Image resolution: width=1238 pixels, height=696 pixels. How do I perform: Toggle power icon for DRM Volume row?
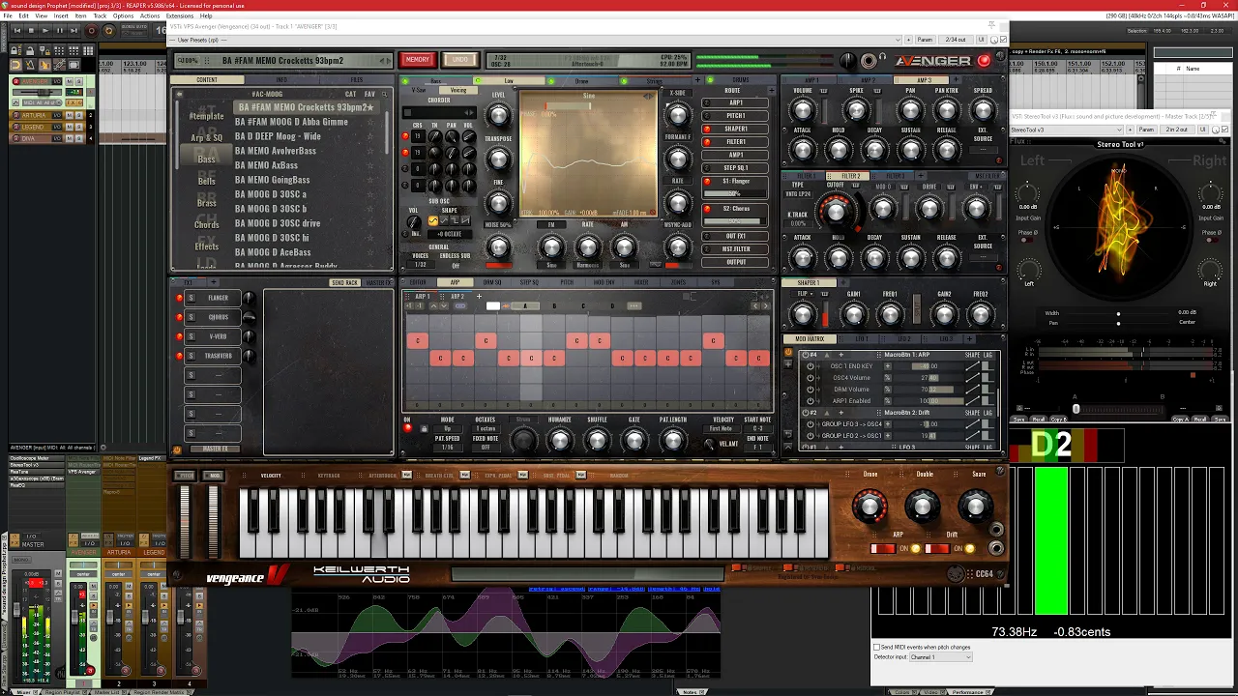tap(810, 390)
